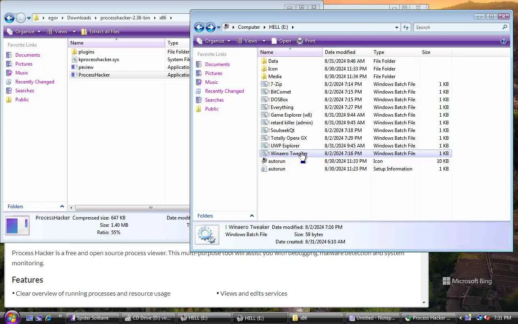Click the Show Desktop quick launch icon

pos(29,318)
